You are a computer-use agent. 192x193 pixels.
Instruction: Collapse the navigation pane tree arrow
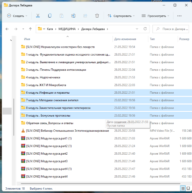pos(11,40)
